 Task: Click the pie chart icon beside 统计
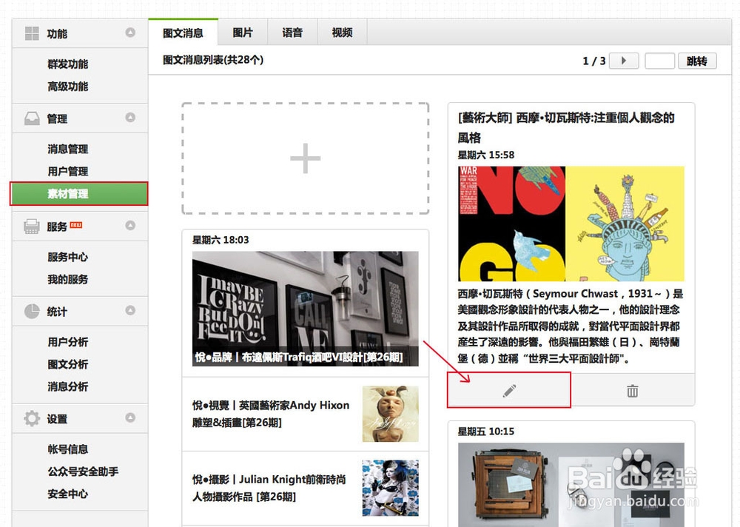31,312
